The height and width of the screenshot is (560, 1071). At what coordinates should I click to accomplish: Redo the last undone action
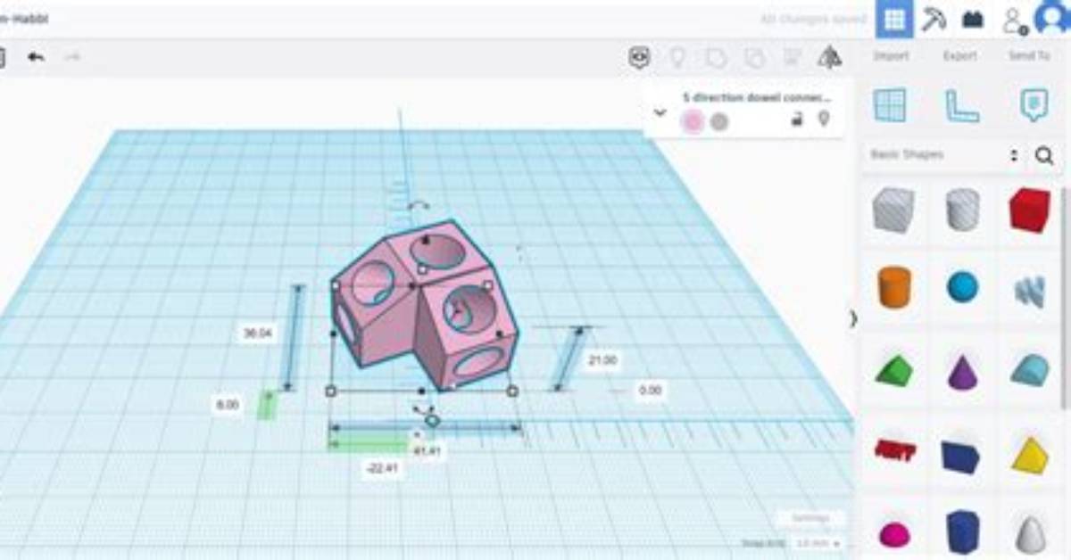(72, 57)
